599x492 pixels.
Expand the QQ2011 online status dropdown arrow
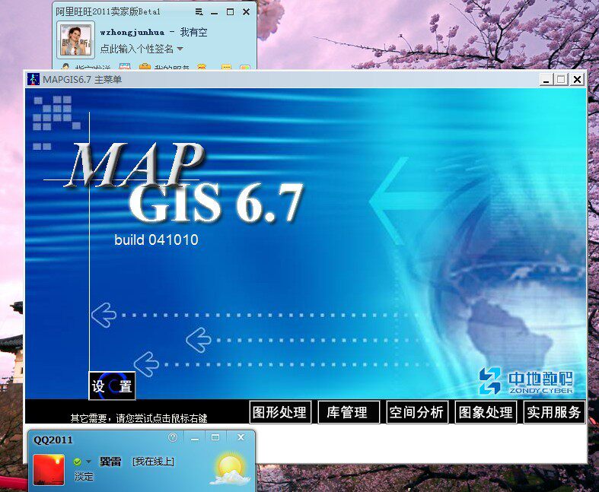(88, 462)
